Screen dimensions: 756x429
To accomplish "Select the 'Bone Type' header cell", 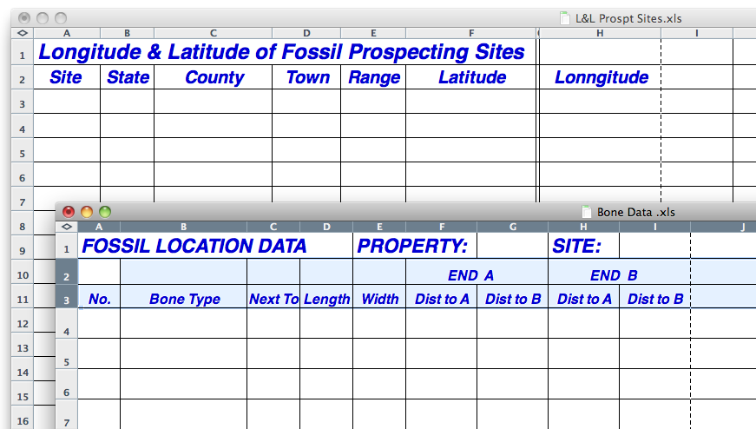I will [x=183, y=299].
